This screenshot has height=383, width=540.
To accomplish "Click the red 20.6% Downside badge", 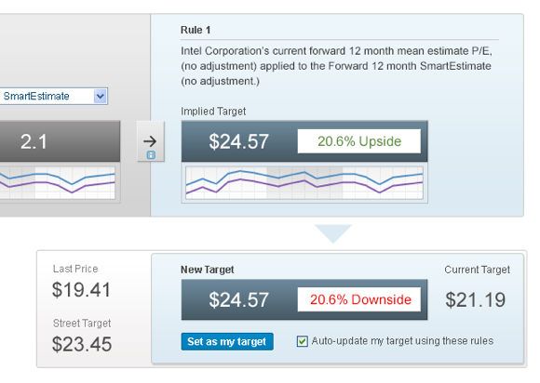I will point(359,299).
